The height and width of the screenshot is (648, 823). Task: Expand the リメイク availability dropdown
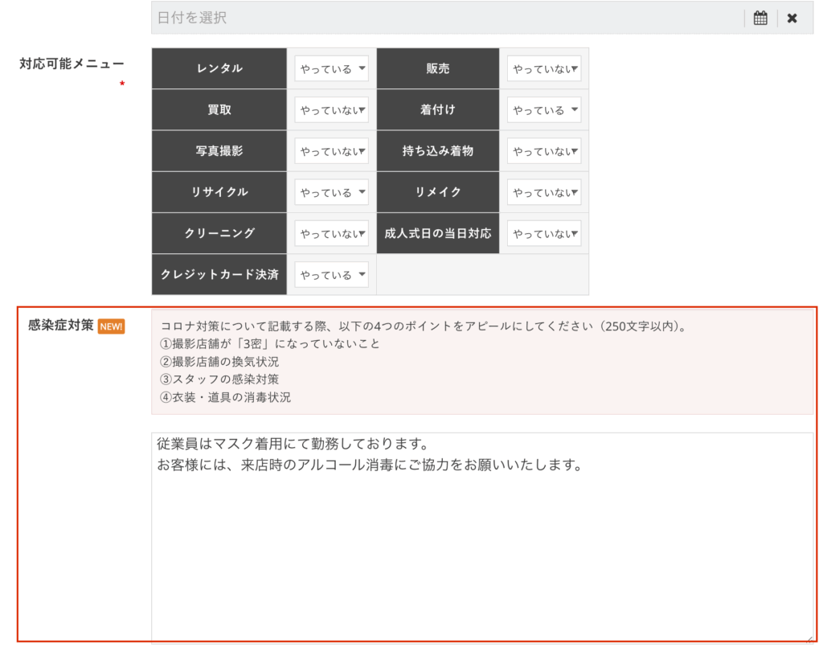pyautogui.click(x=543, y=192)
